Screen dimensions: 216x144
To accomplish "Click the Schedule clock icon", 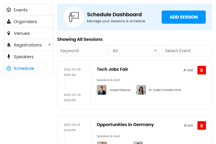I will coord(9,68).
